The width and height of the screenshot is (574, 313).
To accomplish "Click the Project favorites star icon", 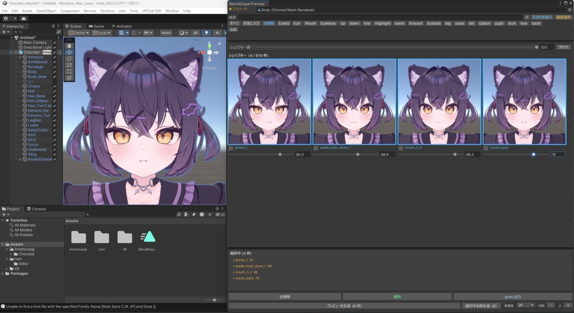I will pyautogui.click(x=210, y=214).
